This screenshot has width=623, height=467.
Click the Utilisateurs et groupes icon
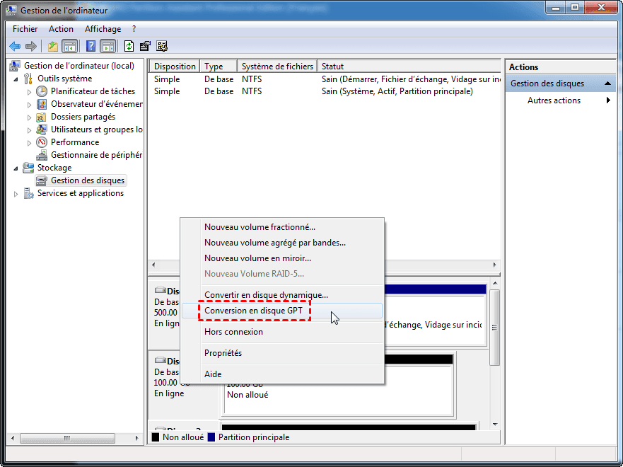pyautogui.click(x=41, y=129)
